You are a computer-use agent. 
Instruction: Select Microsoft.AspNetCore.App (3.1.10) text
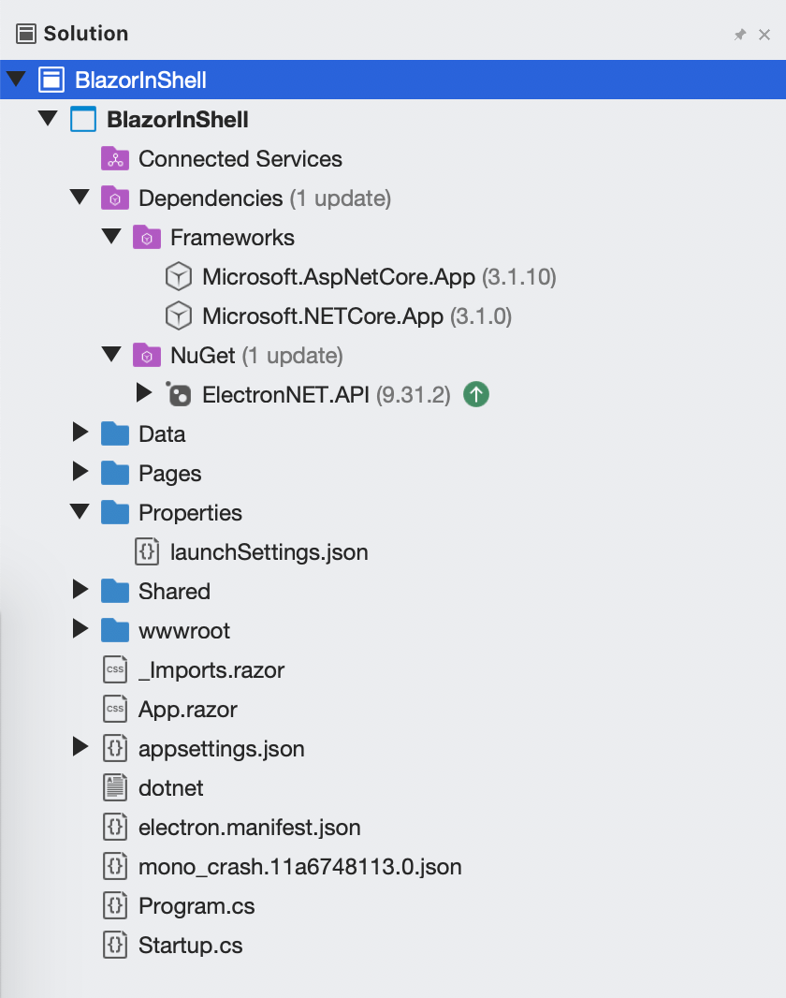[x=379, y=277]
